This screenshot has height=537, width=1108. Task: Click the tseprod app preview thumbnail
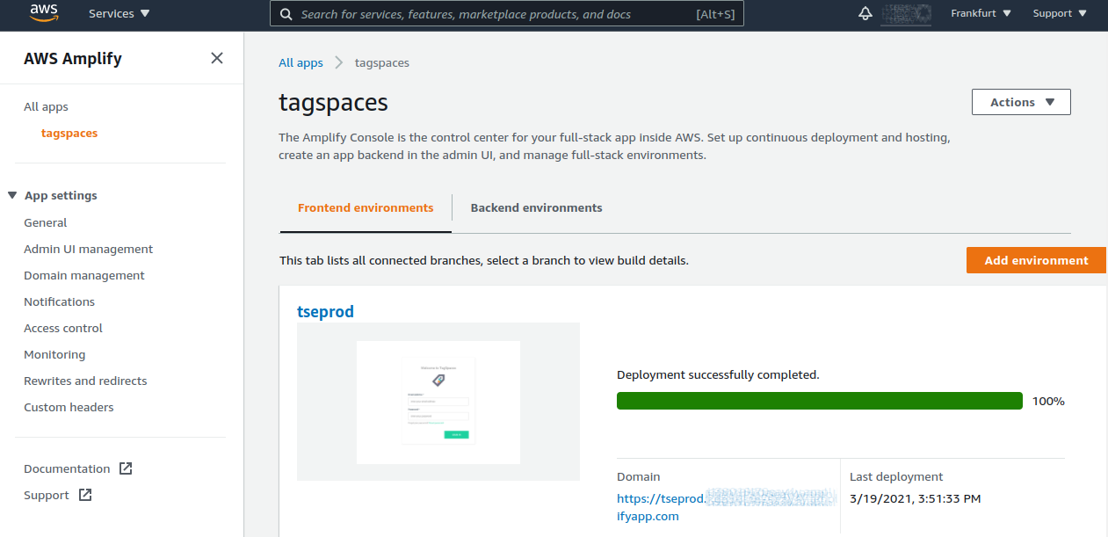pos(438,402)
